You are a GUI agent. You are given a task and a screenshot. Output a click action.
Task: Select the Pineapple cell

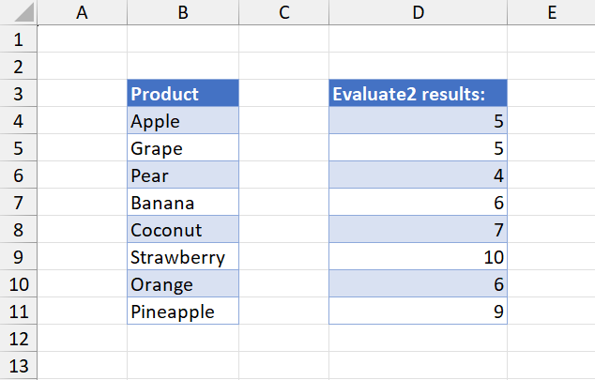click(183, 311)
